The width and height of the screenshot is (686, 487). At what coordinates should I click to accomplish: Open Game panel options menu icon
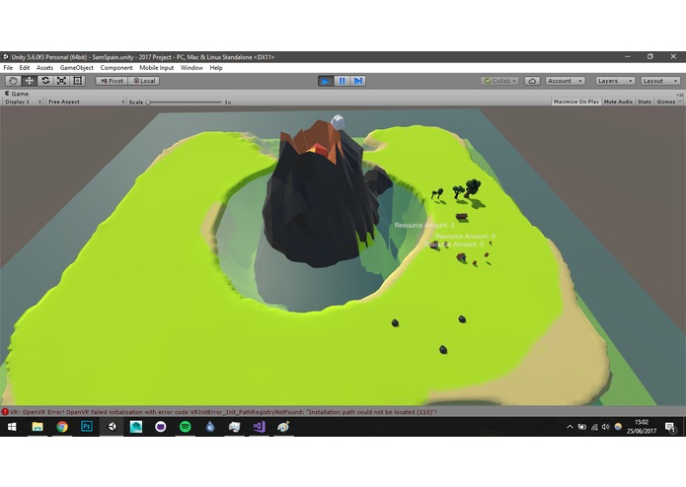tap(680, 95)
